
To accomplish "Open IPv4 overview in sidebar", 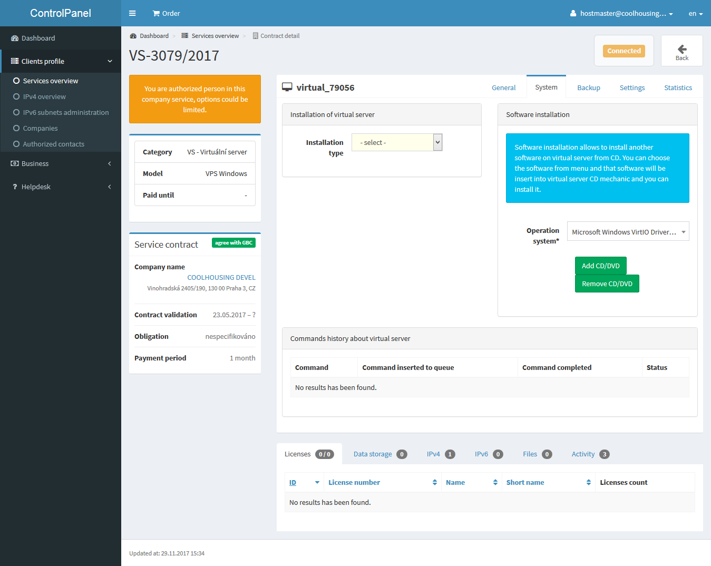I will [x=44, y=96].
